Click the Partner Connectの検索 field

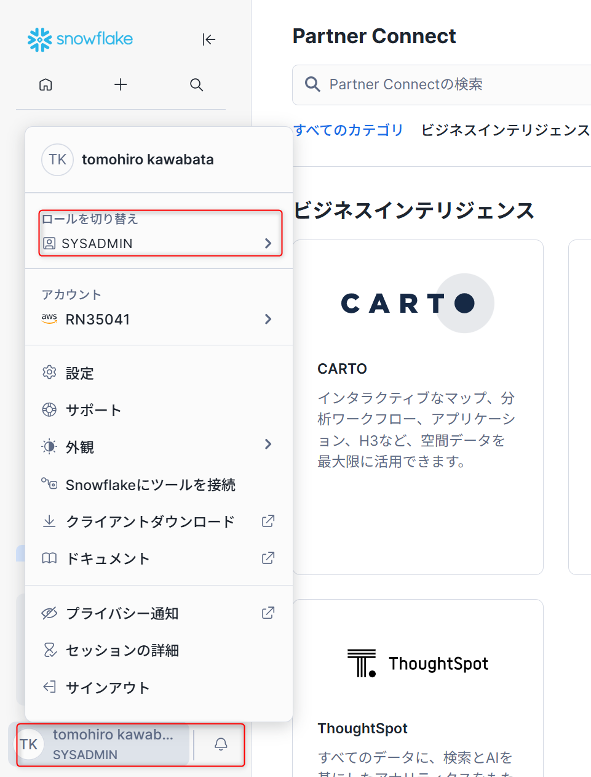442,84
